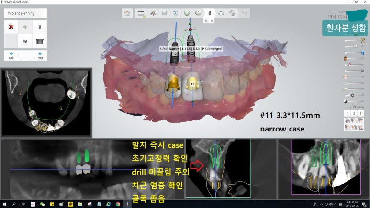This screenshot has width=370, height=208.
Task: Select the parallel implants tool
Action: 25,41
